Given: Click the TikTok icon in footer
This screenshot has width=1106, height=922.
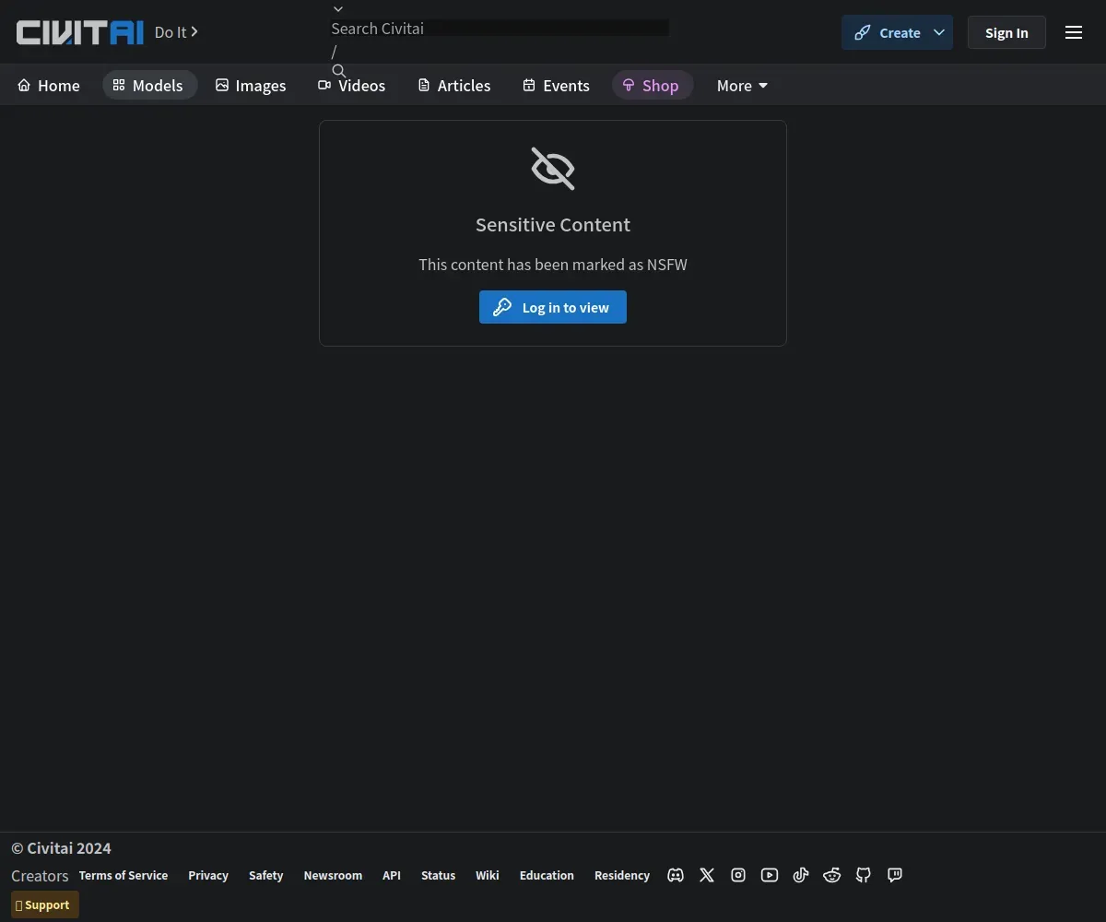Looking at the screenshot, I should pos(801,875).
